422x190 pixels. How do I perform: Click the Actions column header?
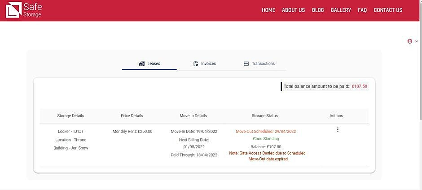click(x=336, y=116)
